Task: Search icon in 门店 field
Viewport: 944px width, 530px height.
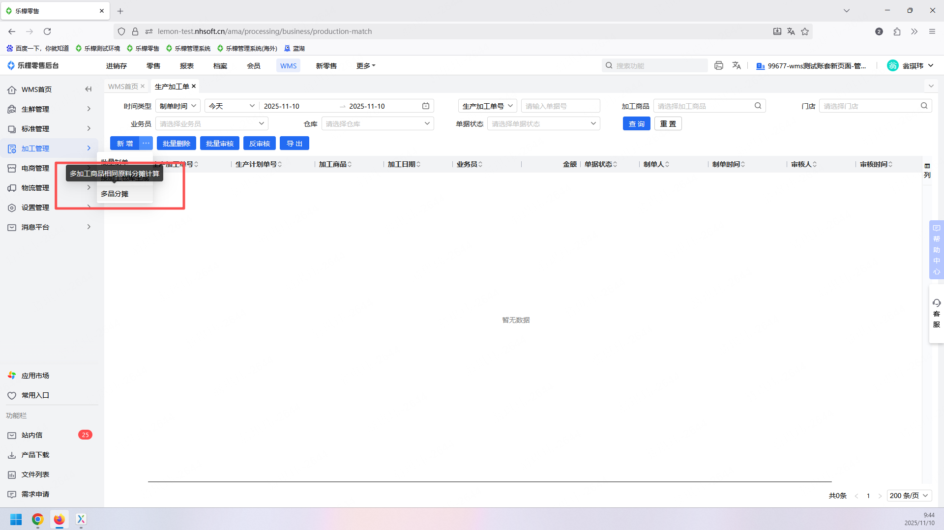Action: (x=924, y=106)
